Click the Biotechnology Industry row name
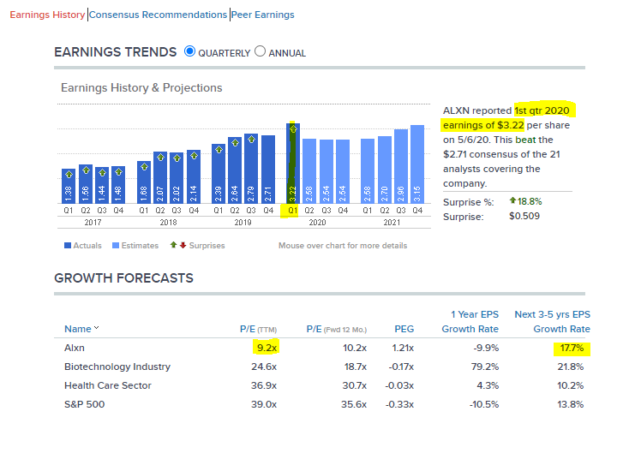This screenshot has height=471, width=641. click(x=117, y=367)
